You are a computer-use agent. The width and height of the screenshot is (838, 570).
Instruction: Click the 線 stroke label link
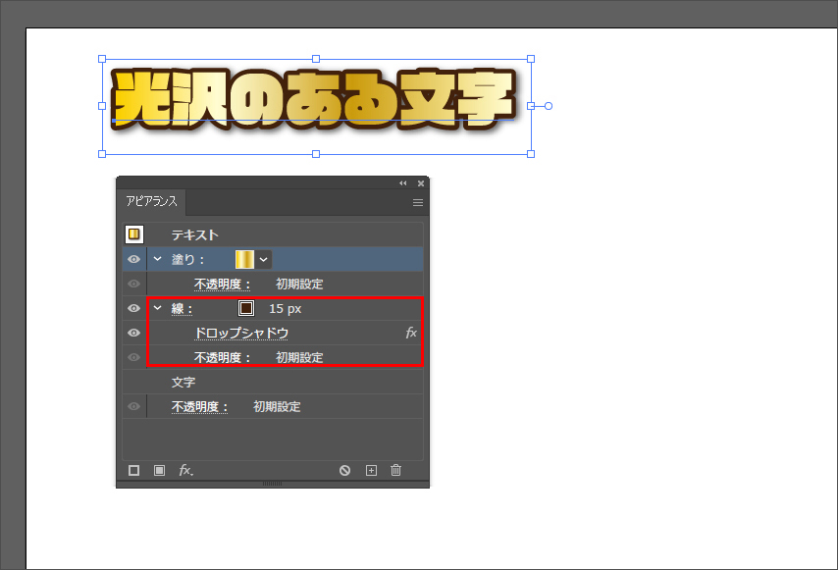(x=182, y=308)
